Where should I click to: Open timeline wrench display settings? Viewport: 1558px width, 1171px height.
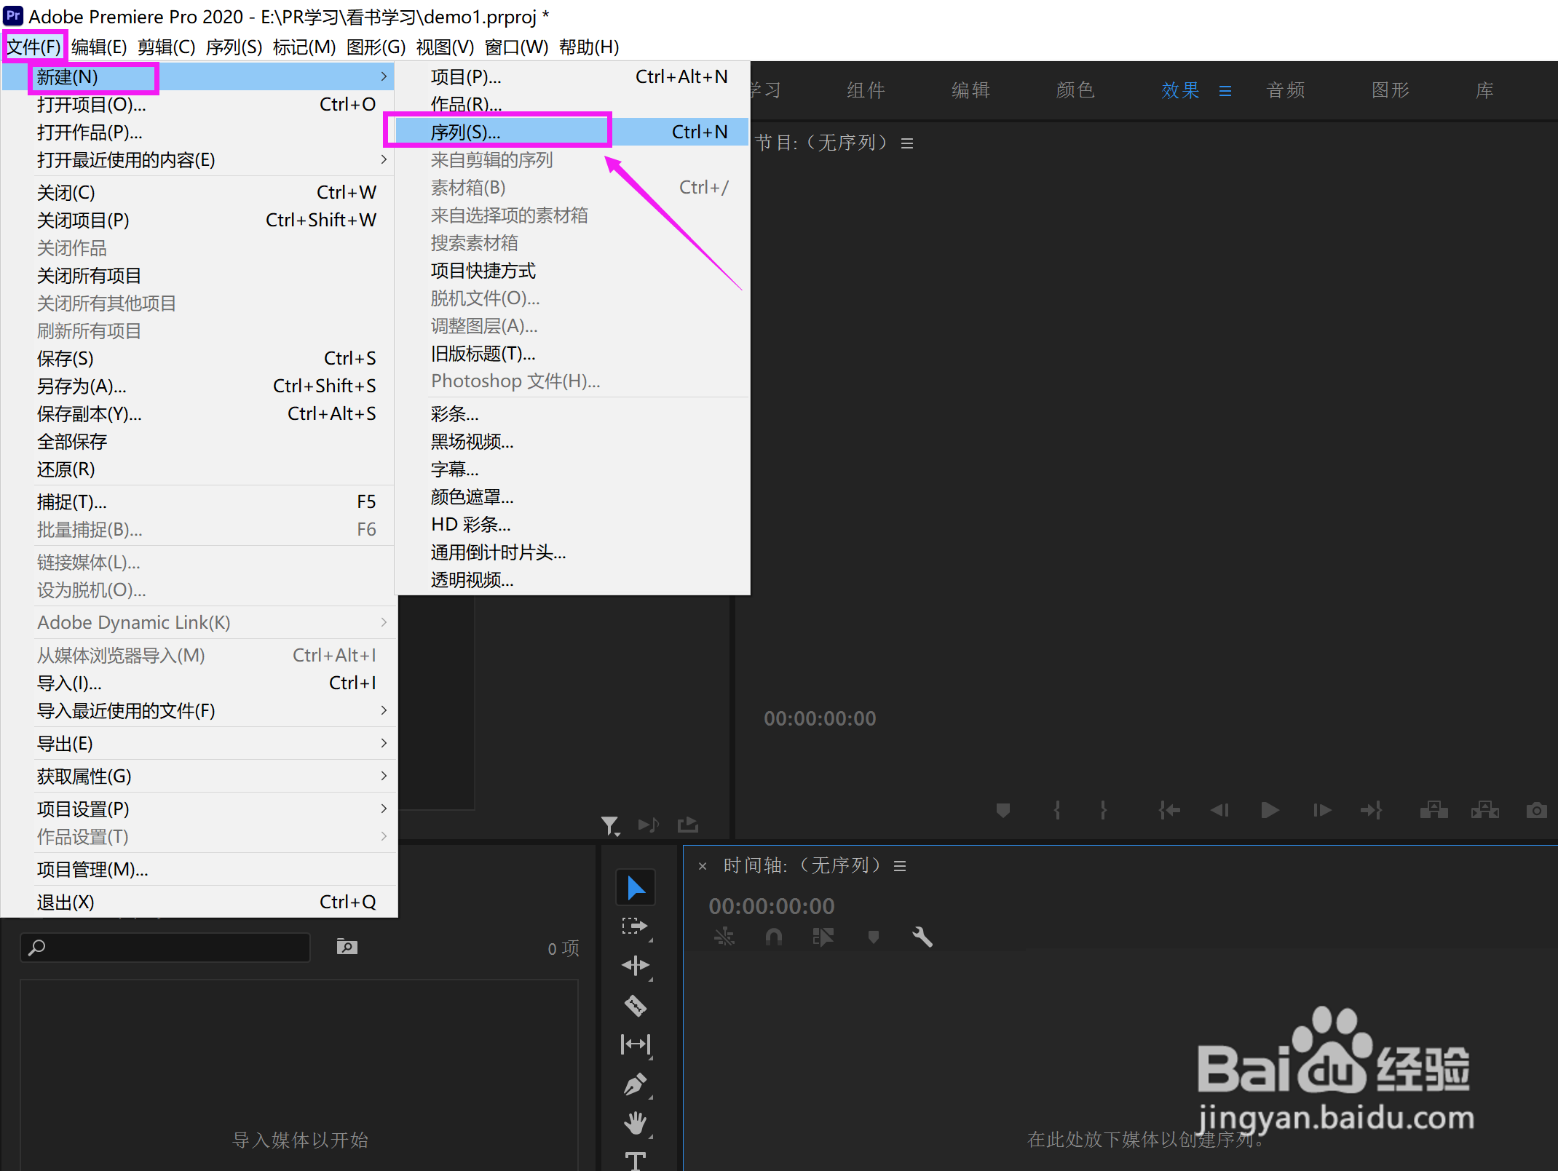point(922,937)
